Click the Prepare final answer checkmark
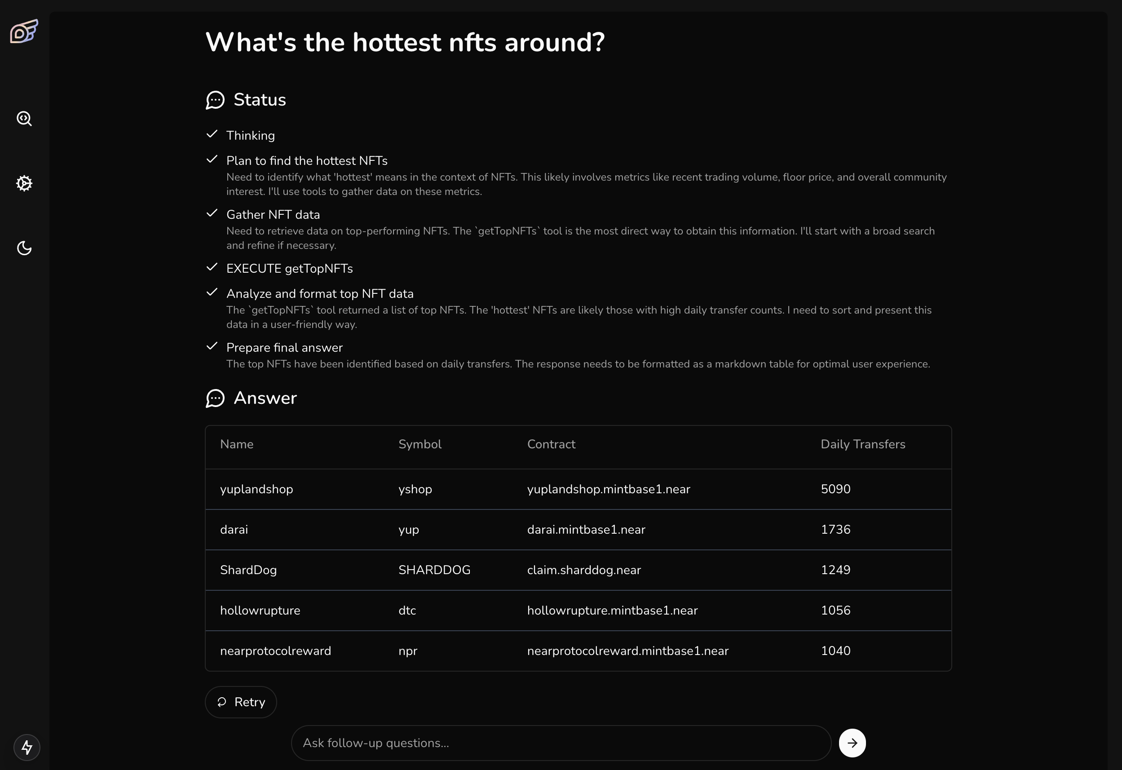The width and height of the screenshot is (1122, 770). 212,347
